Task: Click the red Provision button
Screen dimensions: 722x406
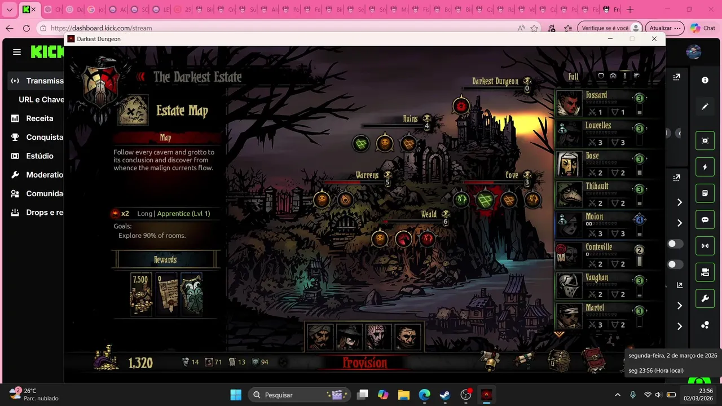Action: 365,363
